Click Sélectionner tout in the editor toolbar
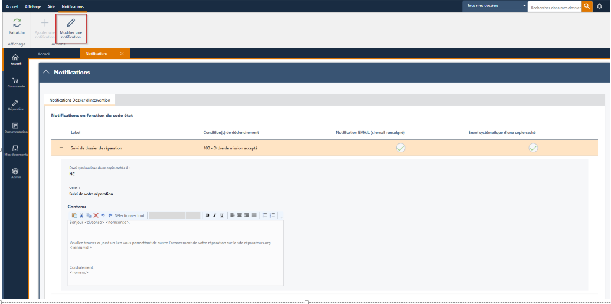Image resolution: width=611 pixels, height=304 pixels. (x=129, y=215)
